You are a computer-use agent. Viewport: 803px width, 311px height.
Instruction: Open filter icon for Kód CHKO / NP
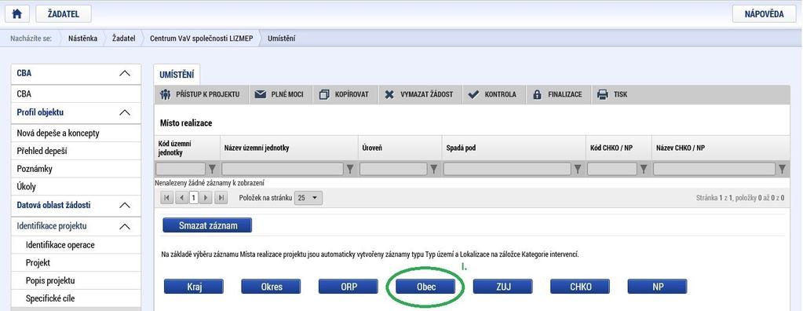(x=644, y=169)
